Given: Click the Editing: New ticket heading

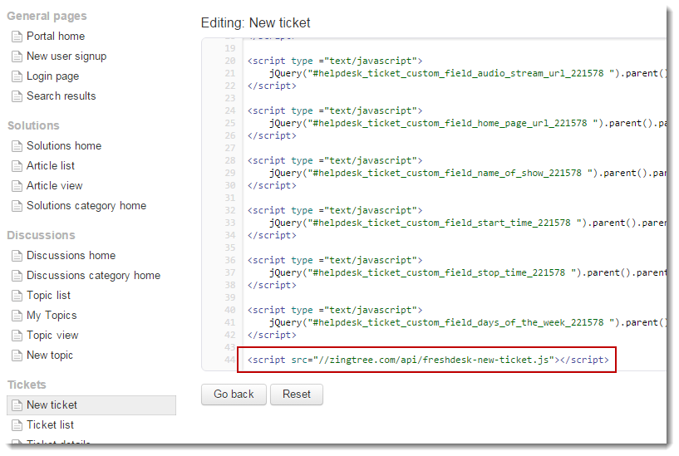Looking at the screenshot, I should click(x=255, y=23).
